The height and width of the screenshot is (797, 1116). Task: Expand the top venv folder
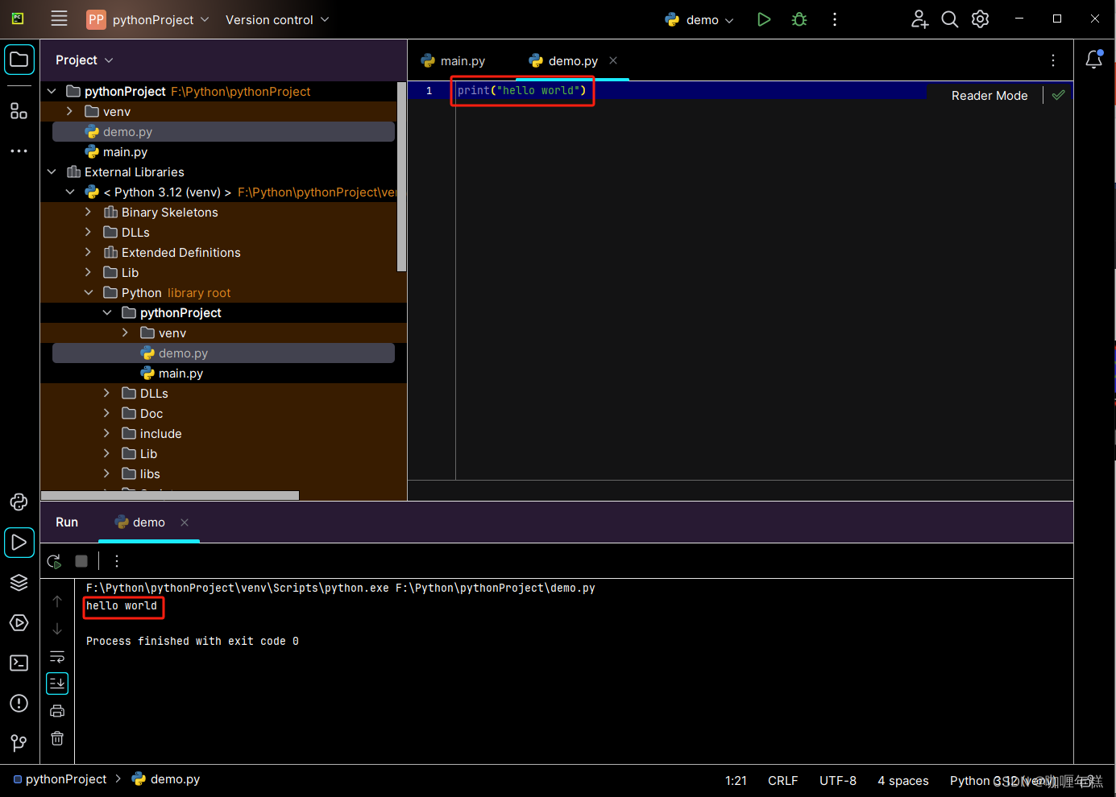70,111
